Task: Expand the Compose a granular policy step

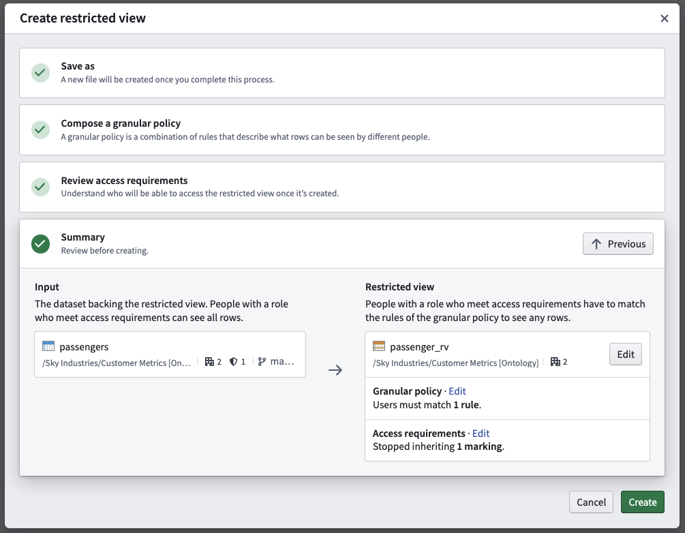Action: (x=342, y=130)
